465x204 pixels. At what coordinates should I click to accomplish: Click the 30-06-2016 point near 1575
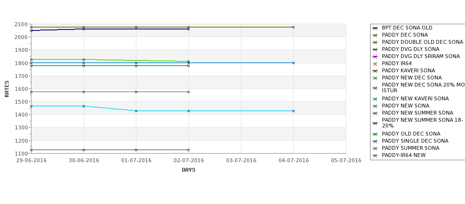click(x=83, y=92)
